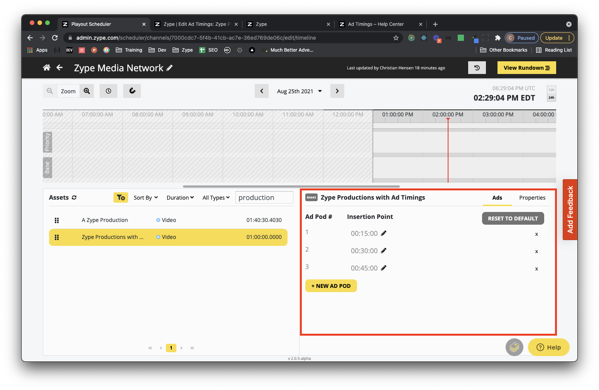Viewport: 599px width, 390px height.
Task: Click the Chrome Update button
Action: click(x=557, y=38)
